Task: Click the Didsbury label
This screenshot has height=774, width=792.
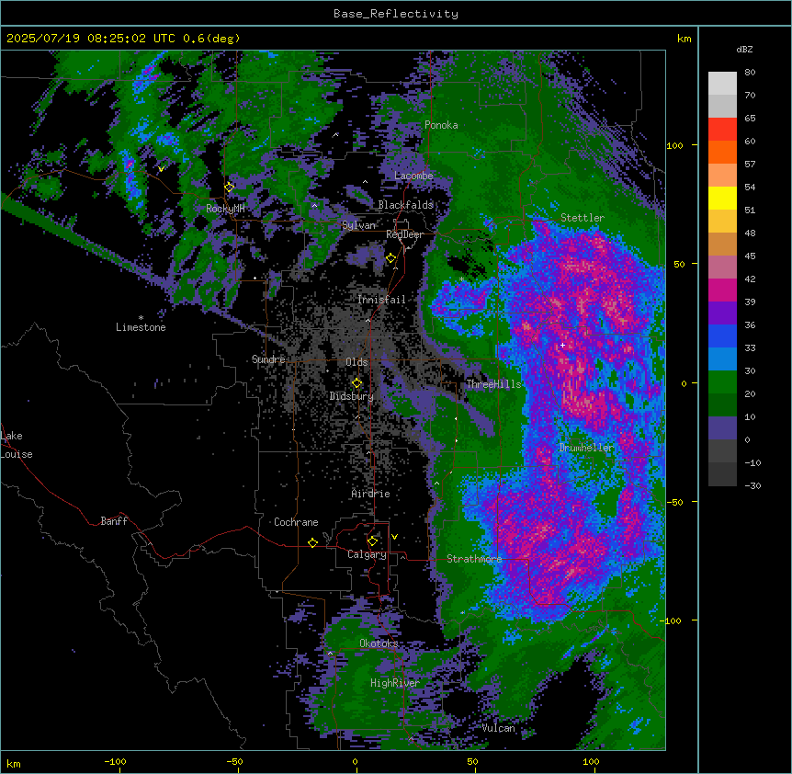Action: click(352, 396)
